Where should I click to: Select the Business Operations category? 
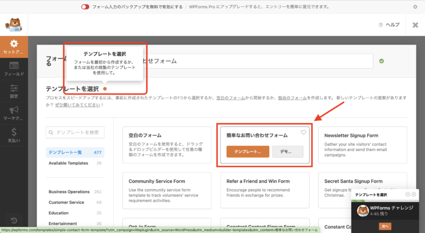(x=75, y=192)
